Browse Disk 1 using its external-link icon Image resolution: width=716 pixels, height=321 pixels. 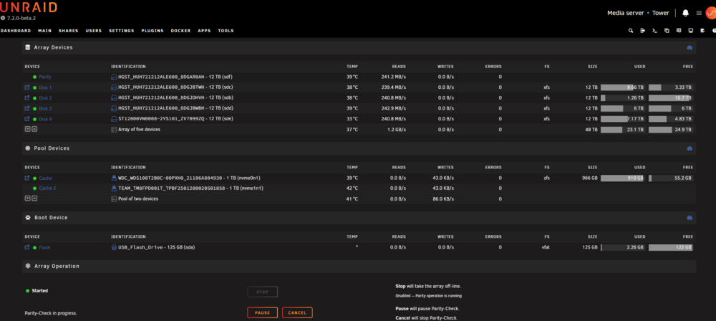(27, 87)
